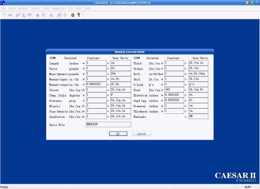Click the 'Mass-dynamics' row label
Image resolution: width=260 pixels, height=189 pixels.
(59, 74)
